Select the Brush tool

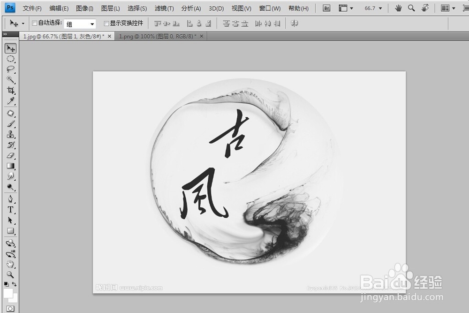11,123
